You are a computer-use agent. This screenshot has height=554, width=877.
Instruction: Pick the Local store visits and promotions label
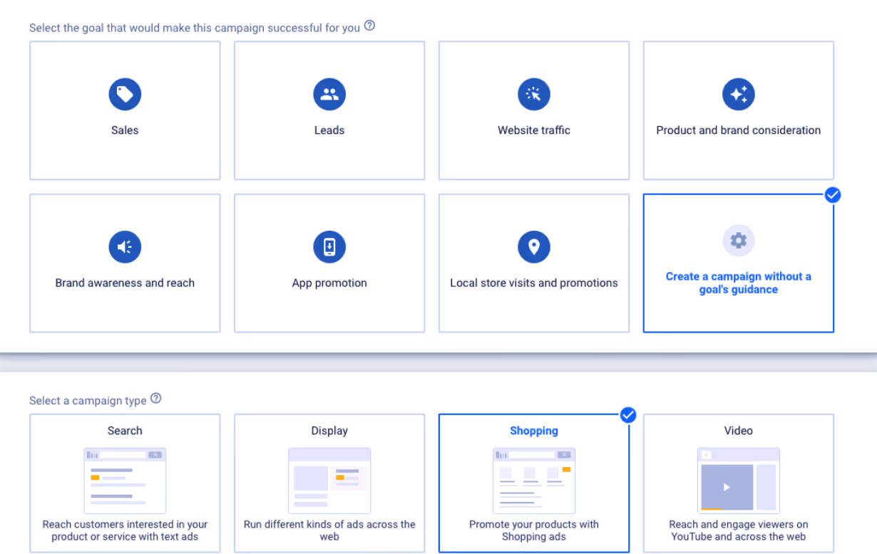[x=534, y=283]
